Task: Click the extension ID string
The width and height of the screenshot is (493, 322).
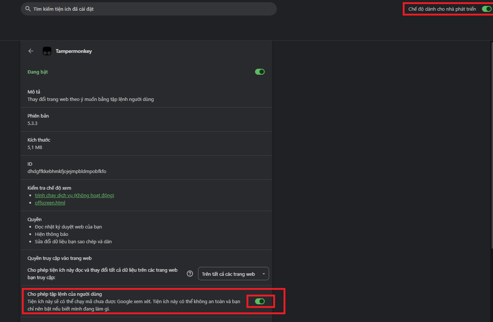Action: coord(67,171)
